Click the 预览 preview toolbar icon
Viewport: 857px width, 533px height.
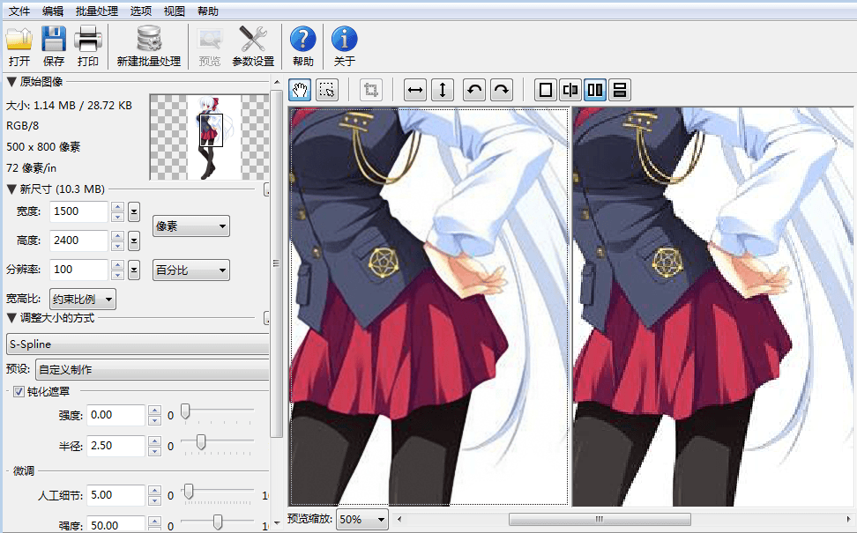(x=210, y=40)
